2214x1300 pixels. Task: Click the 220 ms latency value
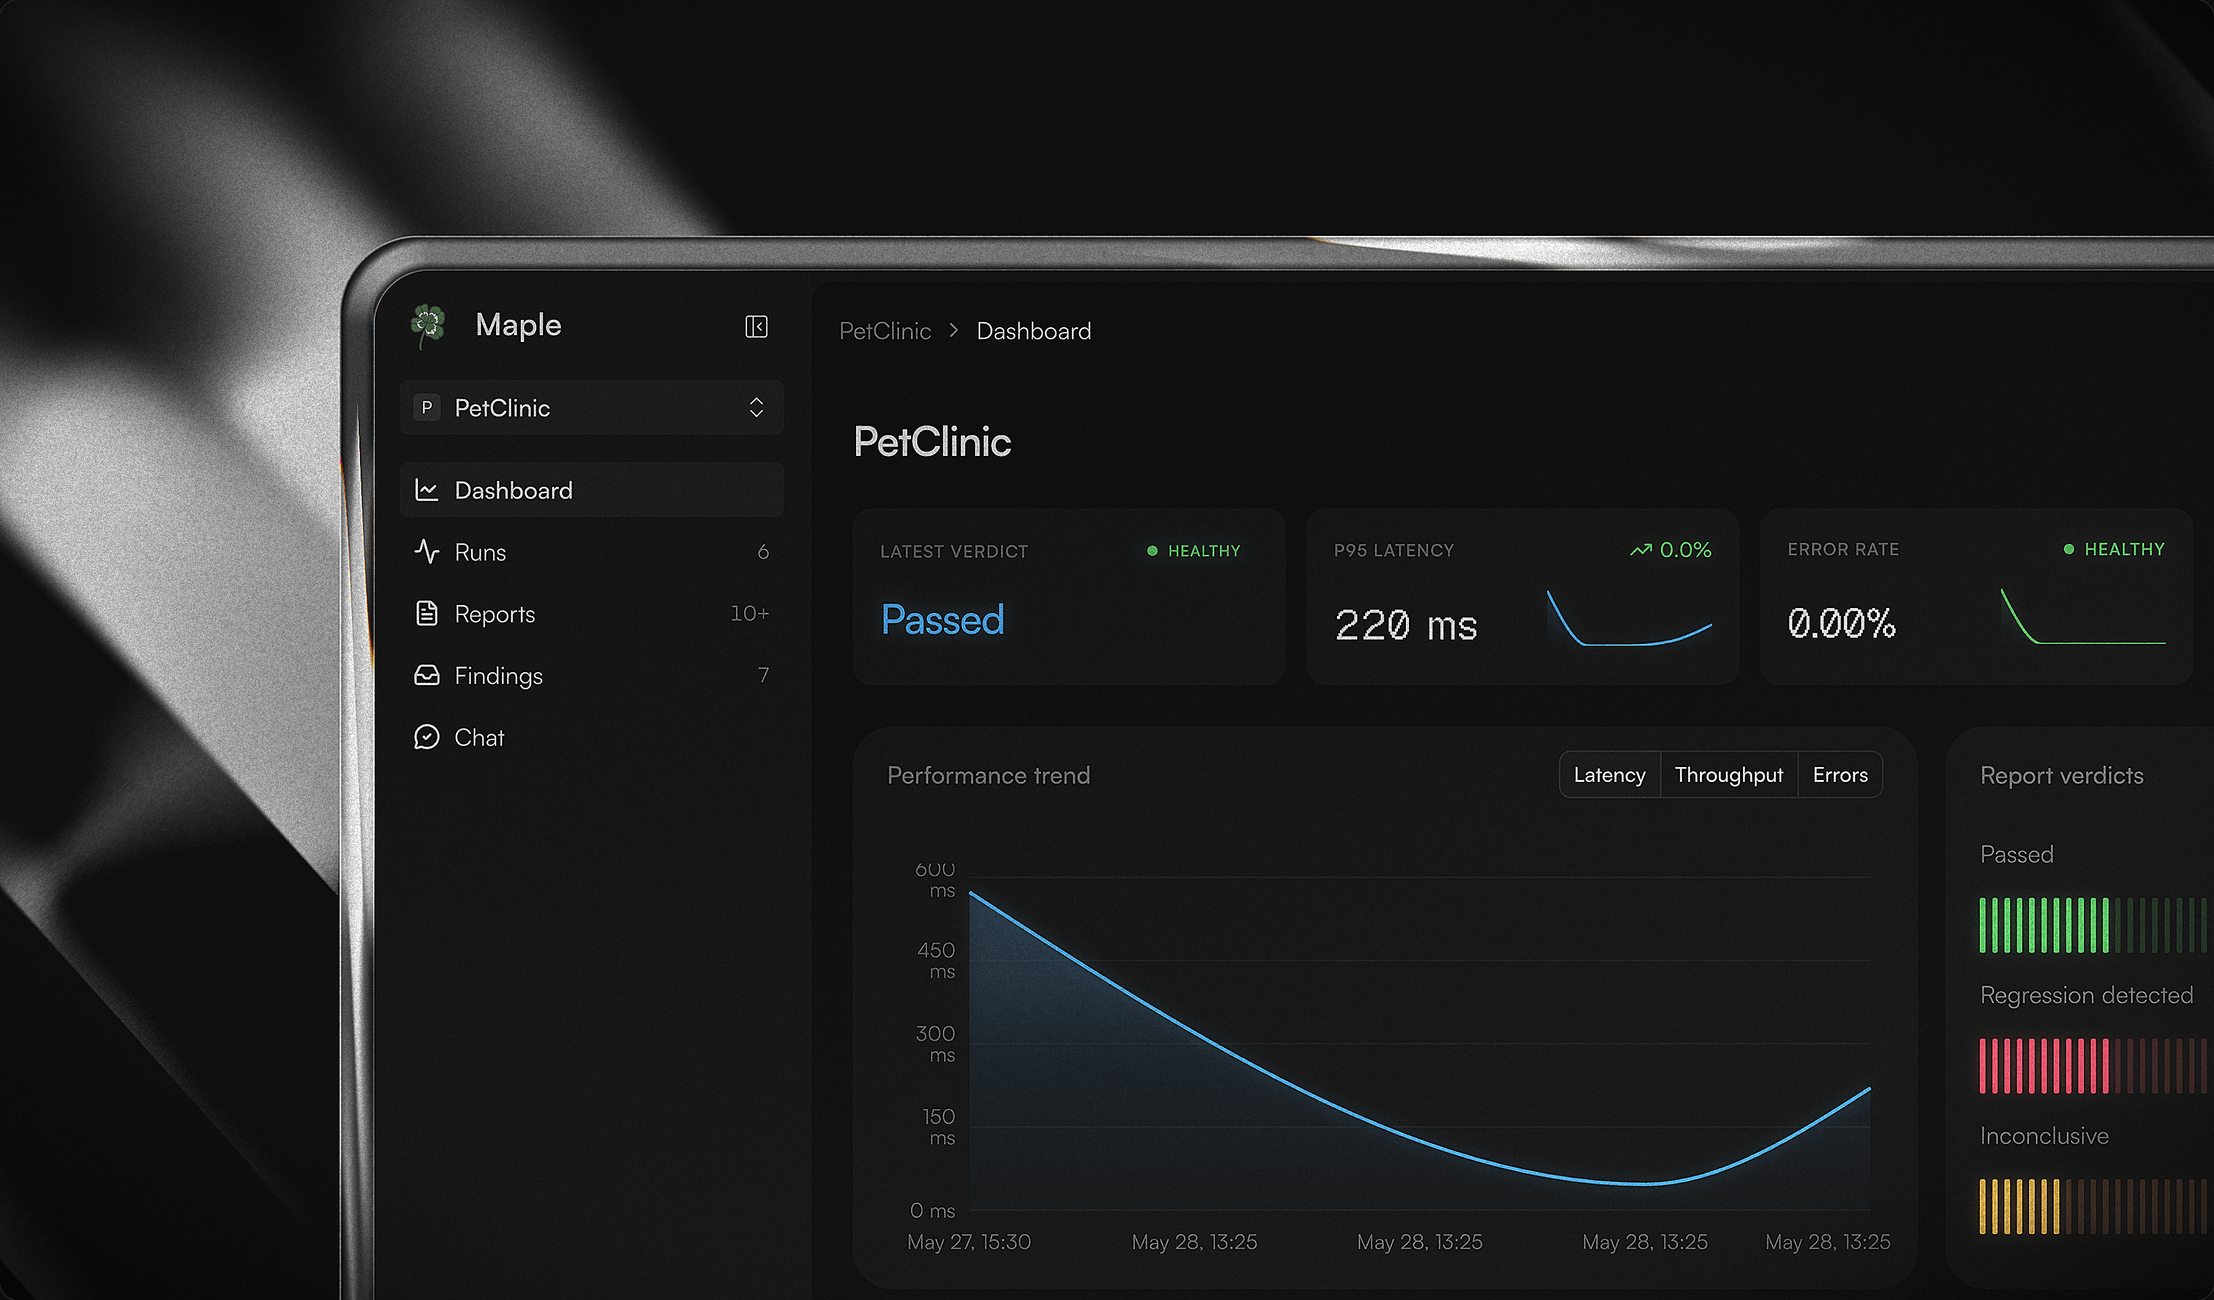pos(1406,625)
